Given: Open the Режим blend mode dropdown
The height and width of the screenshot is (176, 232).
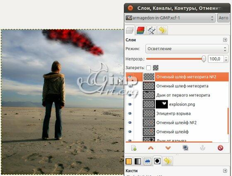Looking at the screenshot, I should coord(187,49).
